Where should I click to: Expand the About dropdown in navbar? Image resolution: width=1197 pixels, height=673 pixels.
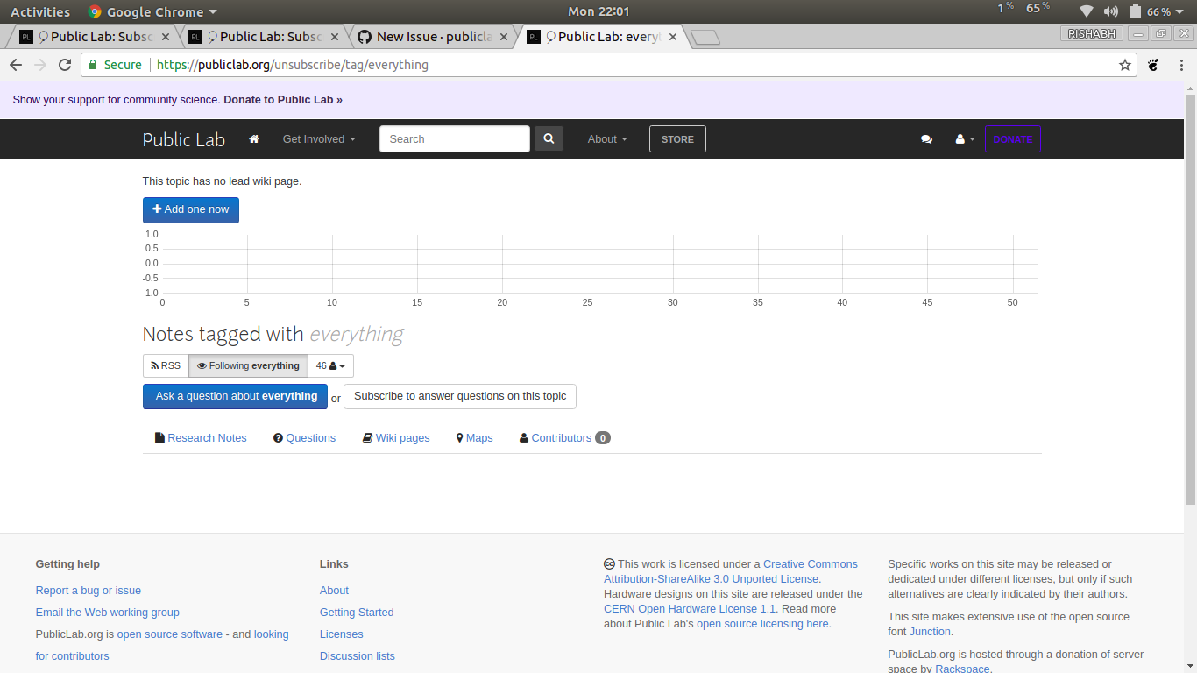pos(607,139)
